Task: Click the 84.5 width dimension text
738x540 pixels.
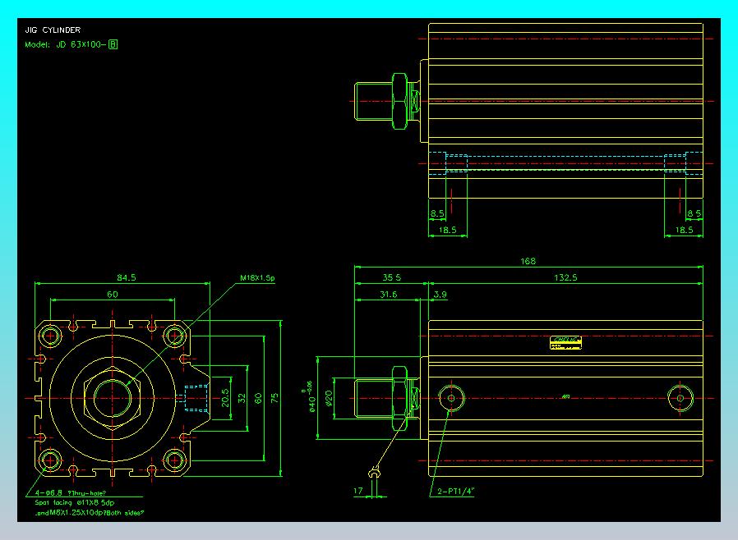Action: (x=126, y=277)
